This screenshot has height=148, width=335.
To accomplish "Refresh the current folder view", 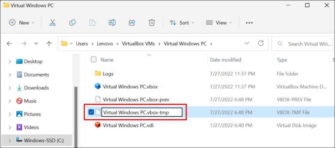I will click(261, 43).
